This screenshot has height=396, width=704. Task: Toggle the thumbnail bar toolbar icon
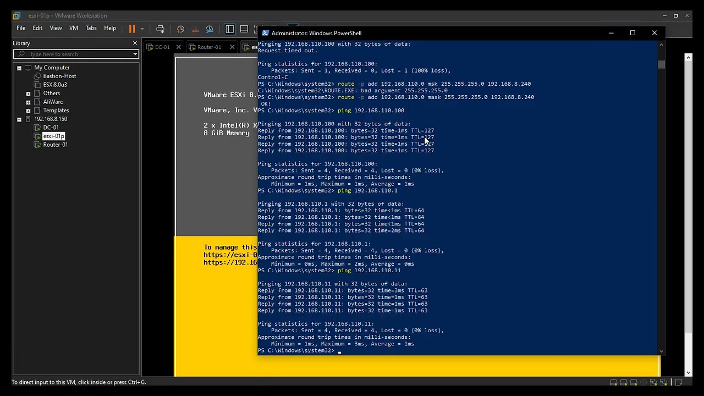click(244, 29)
